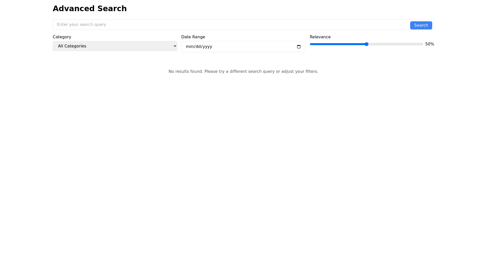Click the Category dropdown chevron arrow
487x274 pixels.
tap(175, 46)
